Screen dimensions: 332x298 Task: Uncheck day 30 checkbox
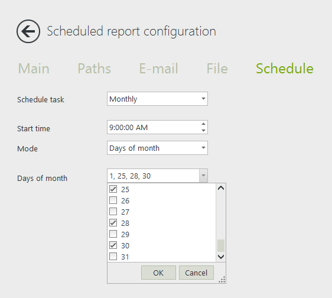pos(113,245)
